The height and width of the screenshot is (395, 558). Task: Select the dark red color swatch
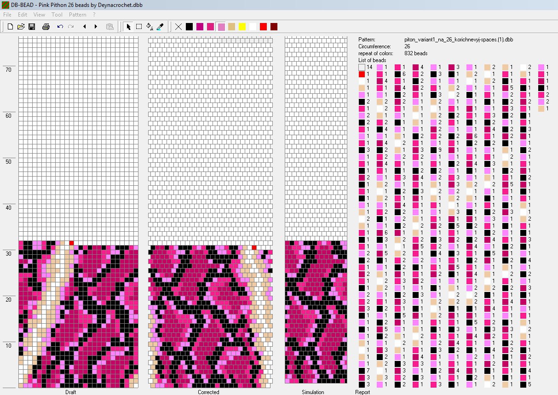[x=274, y=27]
